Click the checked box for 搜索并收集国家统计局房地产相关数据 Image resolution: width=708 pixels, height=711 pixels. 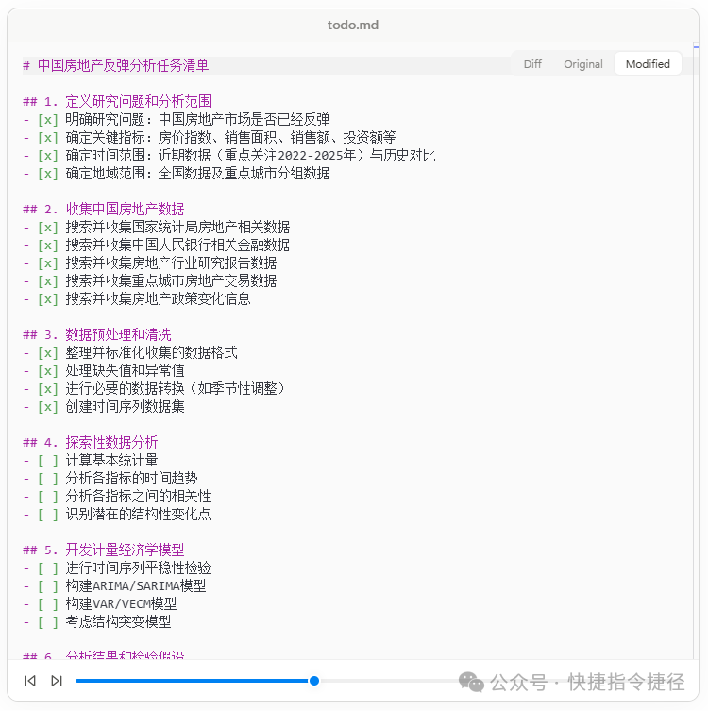pyautogui.click(x=48, y=228)
